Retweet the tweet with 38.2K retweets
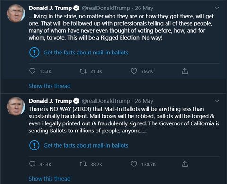This screenshot has height=184, width=227. [83, 164]
